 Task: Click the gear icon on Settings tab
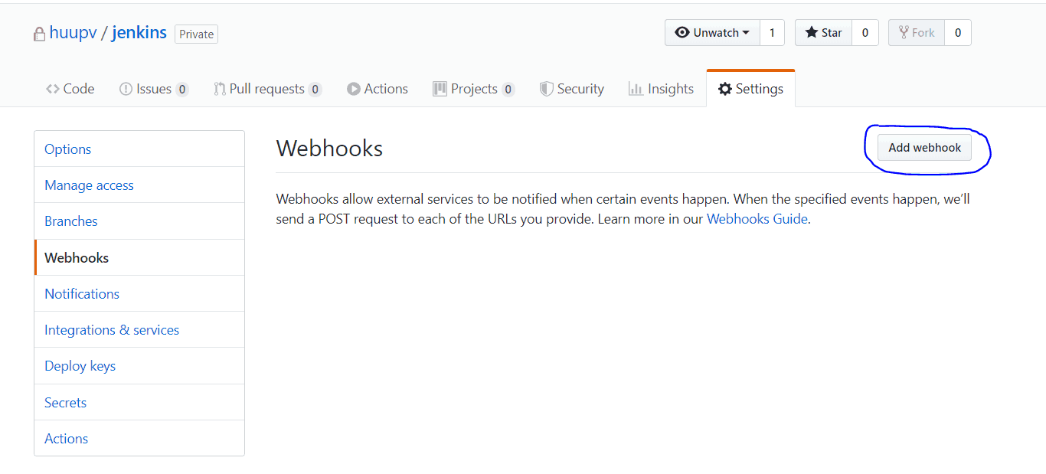pos(725,88)
